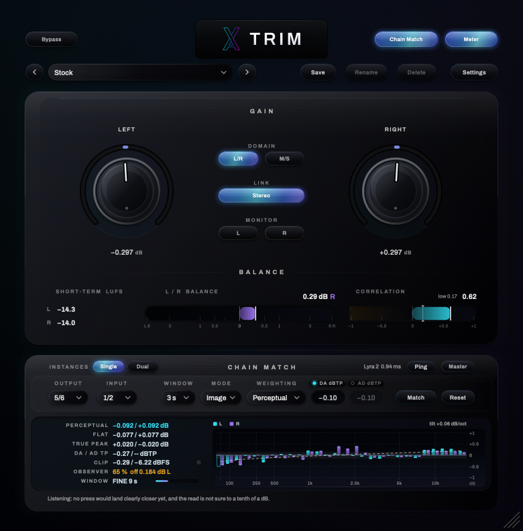Toggle the Meter panel button
This screenshot has height=531, width=523.
[x=471, y=40]
